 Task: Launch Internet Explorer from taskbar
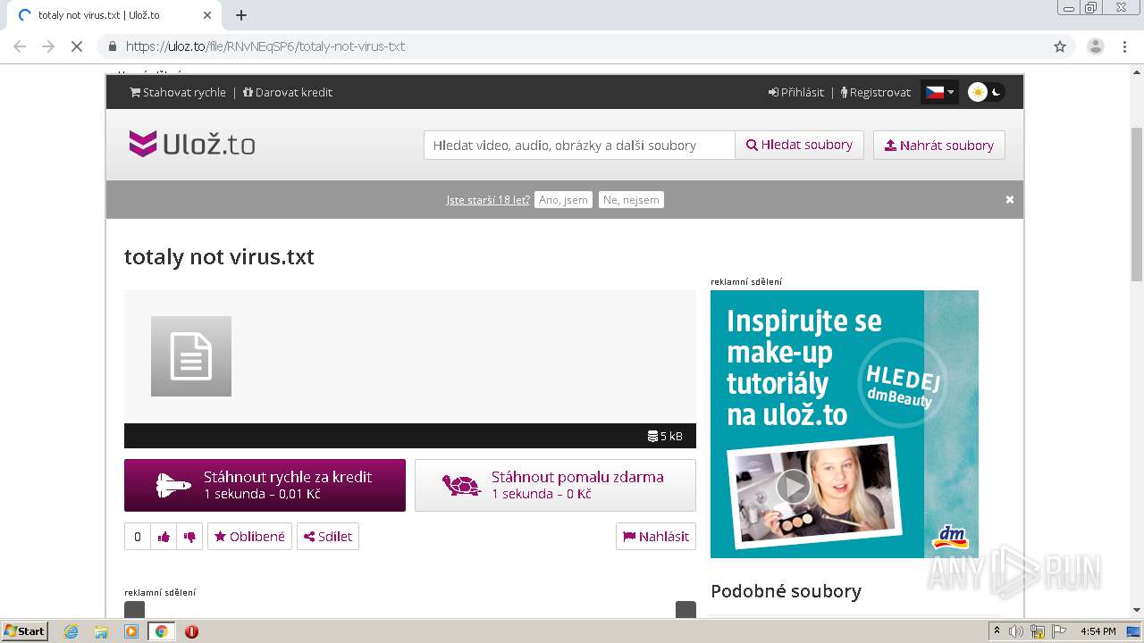[71, 631]
